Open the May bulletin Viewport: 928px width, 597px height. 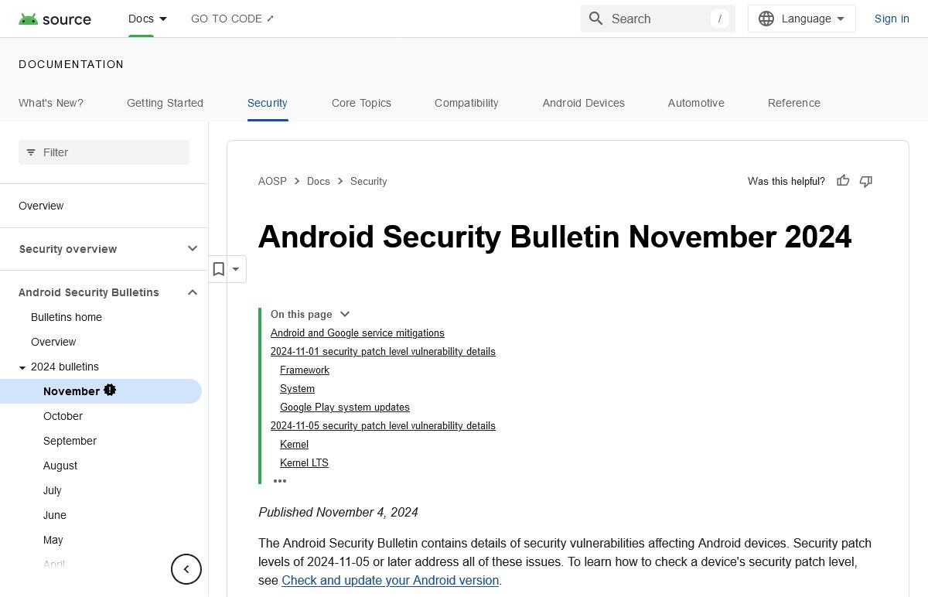click(x=53, y=540)
